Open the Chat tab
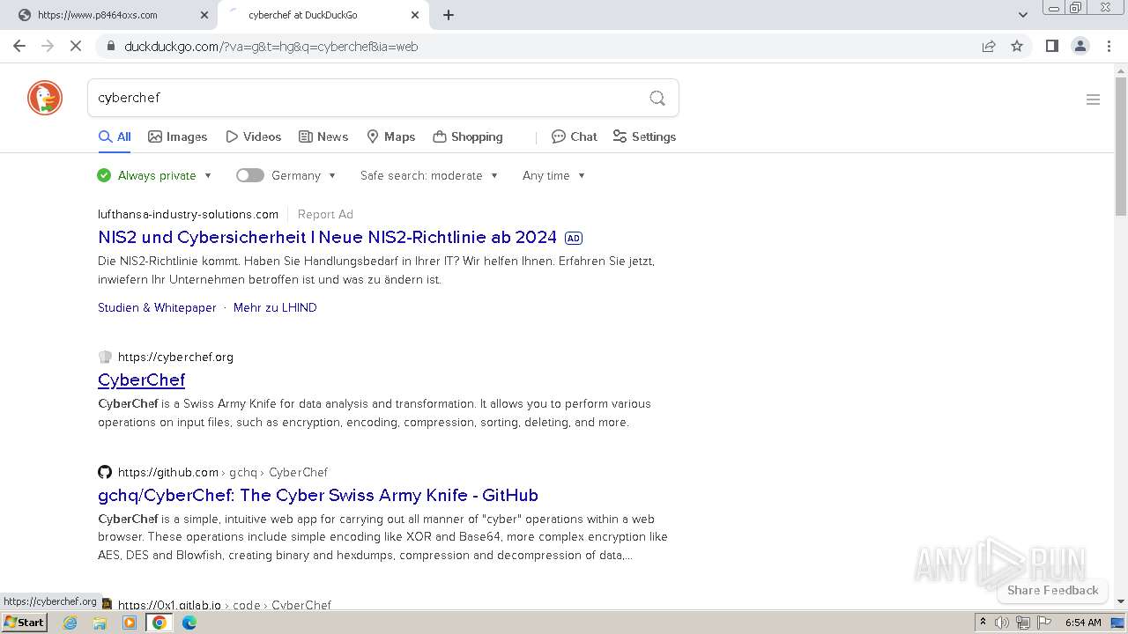The width and height of the screenshot is (1128, 634). tap(575, 136)
